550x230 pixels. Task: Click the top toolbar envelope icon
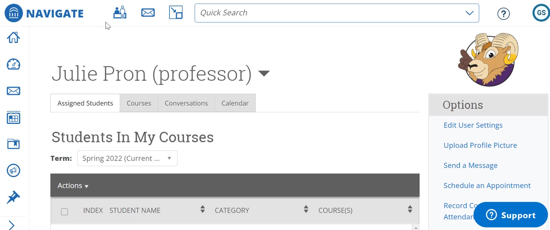(148, 12)
